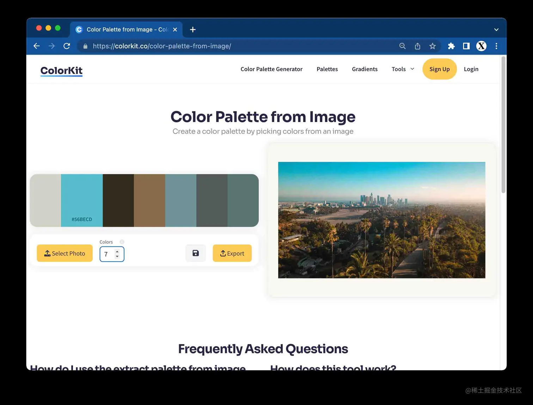The width and height of the screenshot is (533, 405).
Task: Bookmark this page with the star icon
Action: (433, 46)
